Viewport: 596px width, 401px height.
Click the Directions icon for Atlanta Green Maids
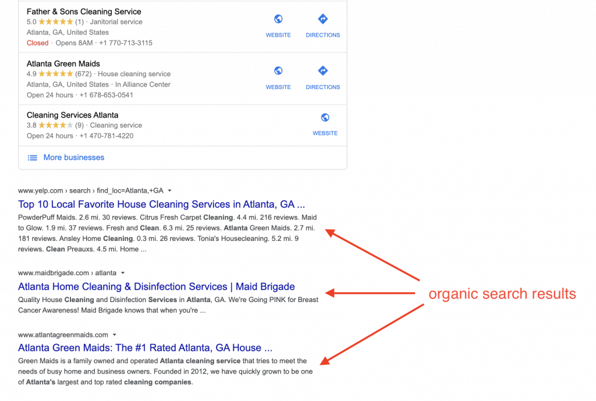pyautogui.click(x=322, y=71)
